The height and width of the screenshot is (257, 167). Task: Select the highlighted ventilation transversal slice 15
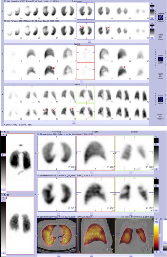tap(86, 11)
